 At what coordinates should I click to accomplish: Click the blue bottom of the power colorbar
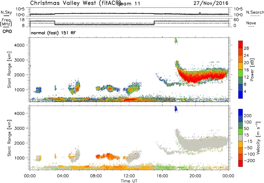pos(241,95)
